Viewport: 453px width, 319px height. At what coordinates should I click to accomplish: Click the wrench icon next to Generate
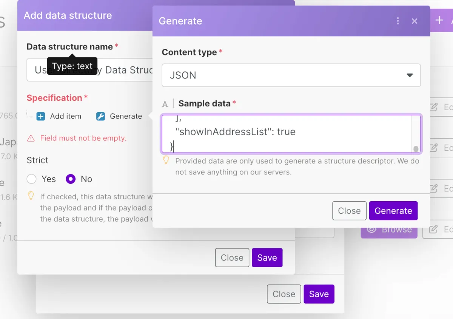pos(100,116)
